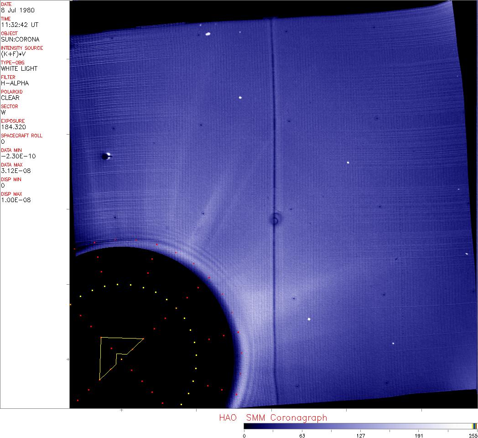This screenshot has width=478, height=438.
Task: Select the 63 label under the colorbar
Action: point(301,435)
